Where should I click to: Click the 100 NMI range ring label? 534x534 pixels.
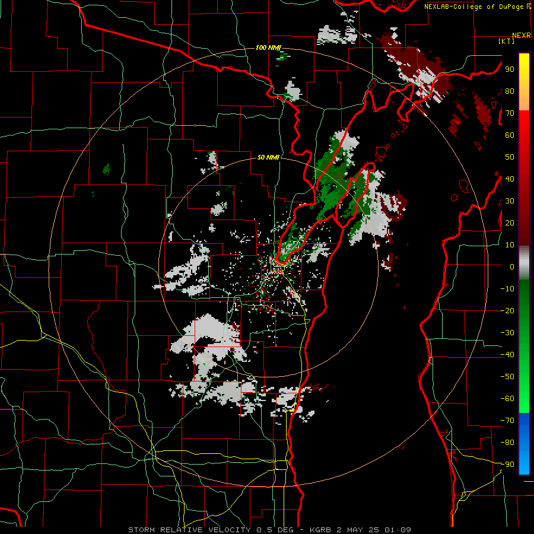pyautogui.click(x=268, y=47)
